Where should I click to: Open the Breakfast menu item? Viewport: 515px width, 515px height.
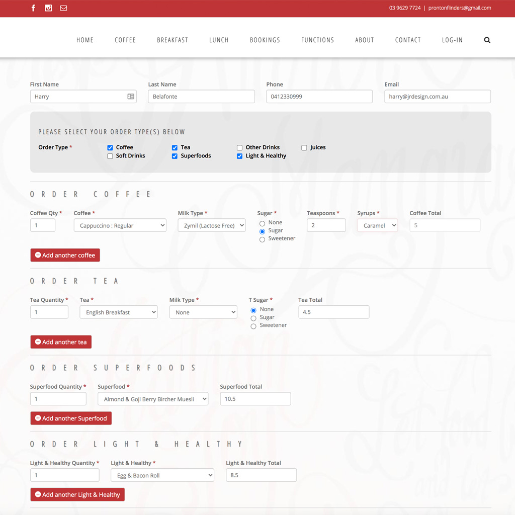173,40
